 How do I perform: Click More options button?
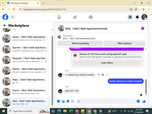click(125, 43)
